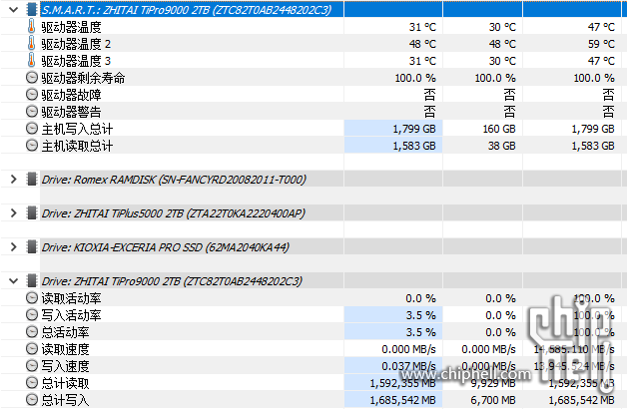This screenshot has width=627, height=409.
Task: Click the 3.5 % value in 总活动率 row
Action: pyautogui.click(x=420, y=332)
